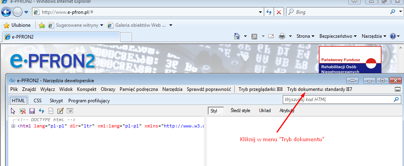The image size is (404, 166).
Task: Activate the select element by click arrow tool
Action: (13, 111)
